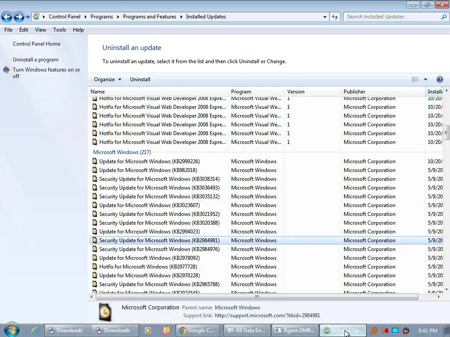This screenshot has width=450, height=337.
Task: Open the address bar history dropdown arrow
Action: [325, 17]
